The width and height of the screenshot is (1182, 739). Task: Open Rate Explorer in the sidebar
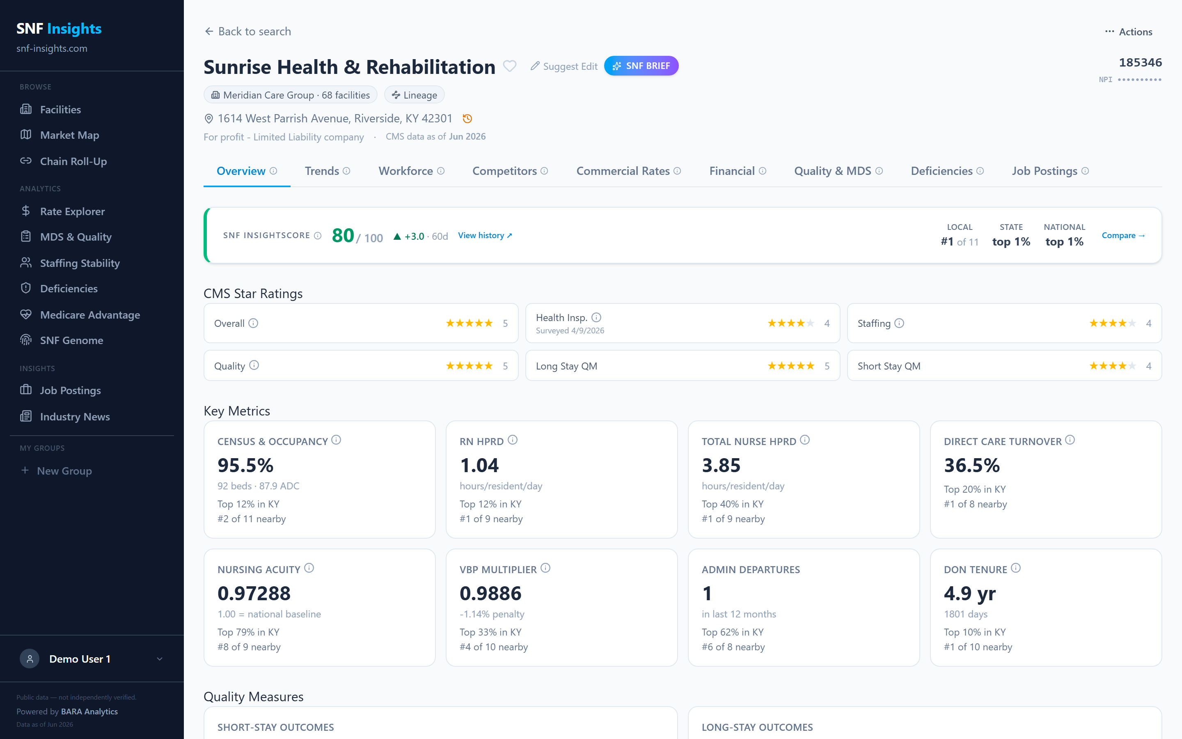pos(92,211)
